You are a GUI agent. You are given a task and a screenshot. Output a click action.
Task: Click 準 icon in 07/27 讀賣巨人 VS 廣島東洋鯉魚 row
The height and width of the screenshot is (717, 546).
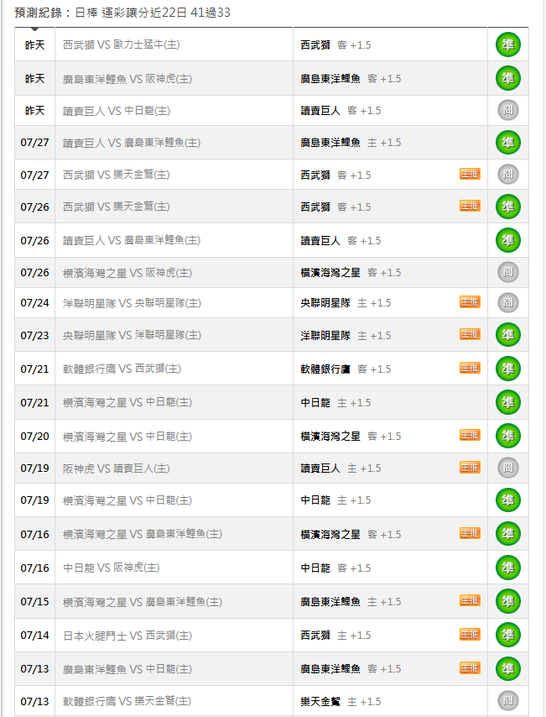click(508, 142)
